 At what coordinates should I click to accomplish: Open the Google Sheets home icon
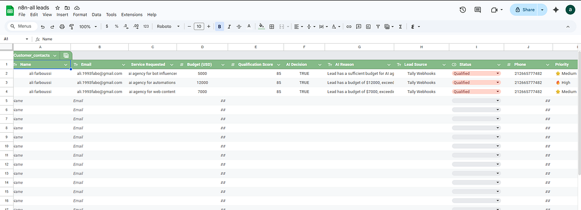10,11
